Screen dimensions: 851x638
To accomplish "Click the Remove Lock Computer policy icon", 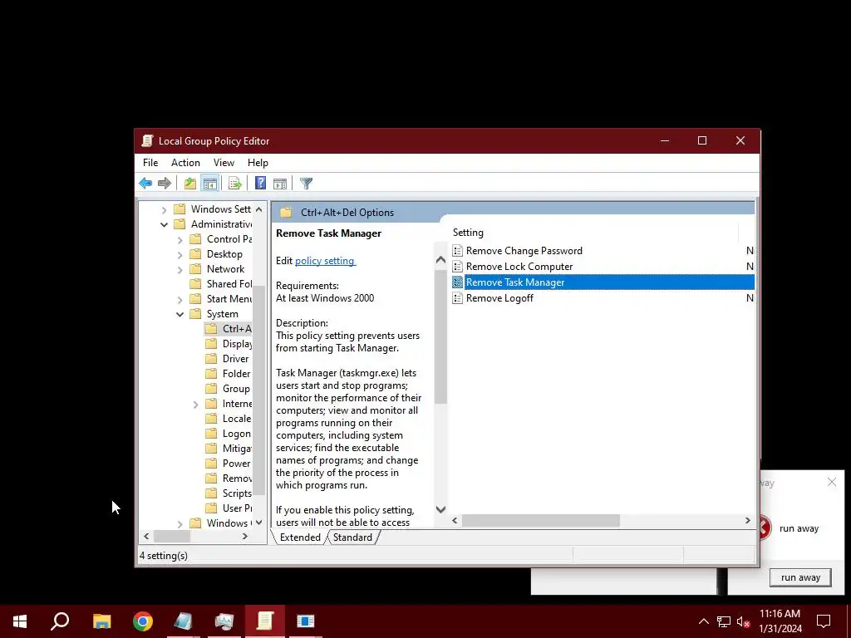I will [x=458, y=267].
